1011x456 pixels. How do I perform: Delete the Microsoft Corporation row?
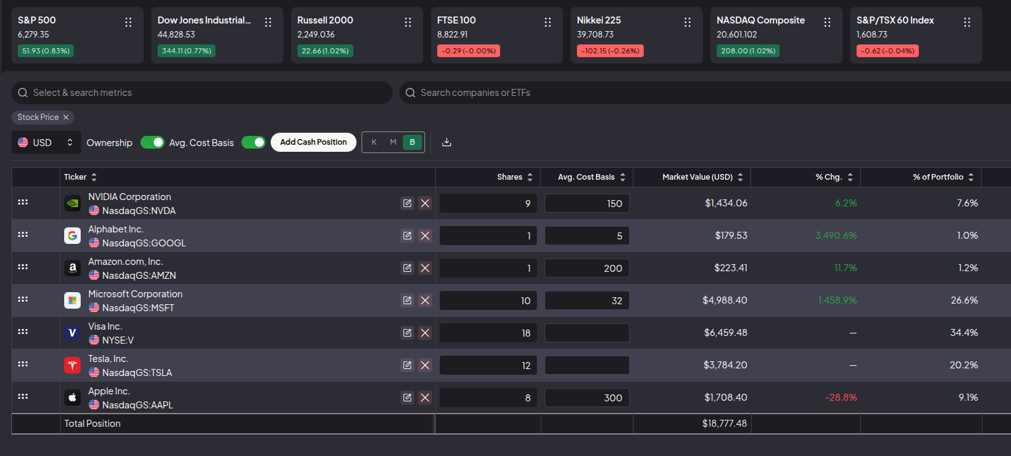(425, 300)
